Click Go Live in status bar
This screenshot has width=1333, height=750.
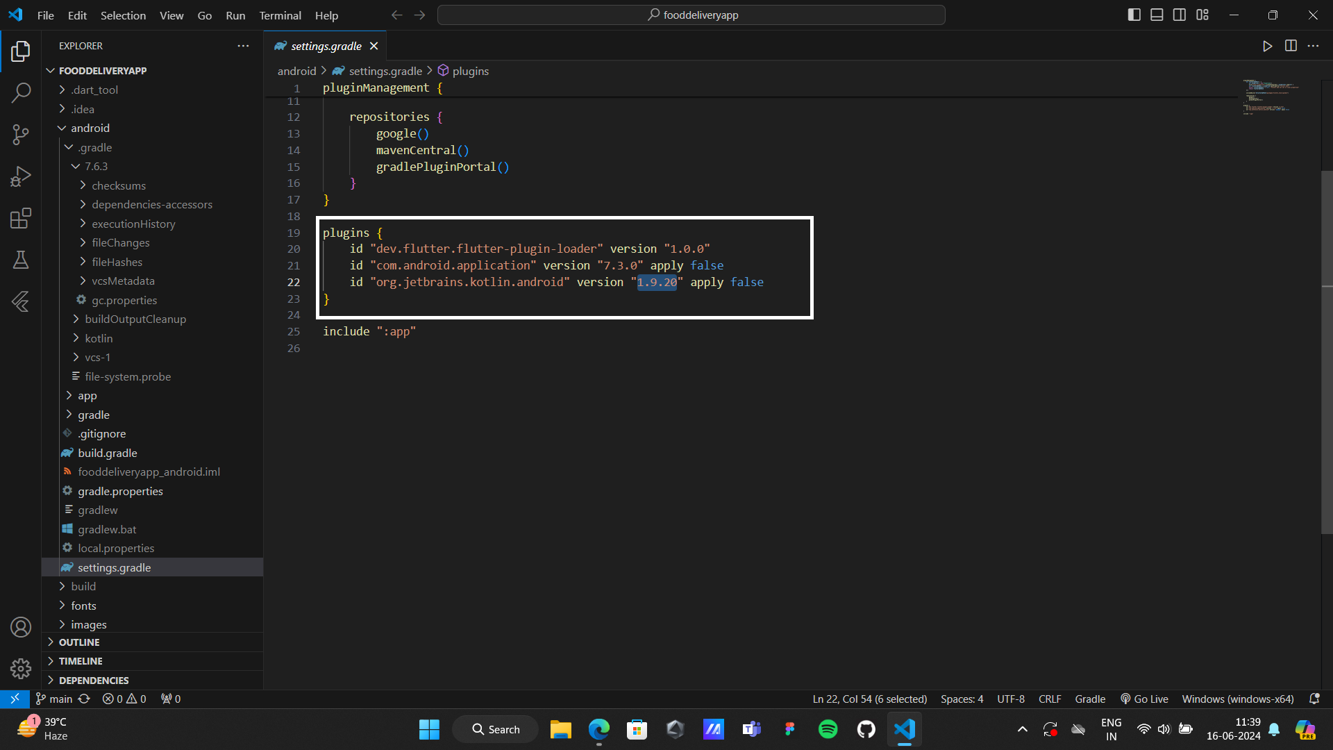(1144, 699)
